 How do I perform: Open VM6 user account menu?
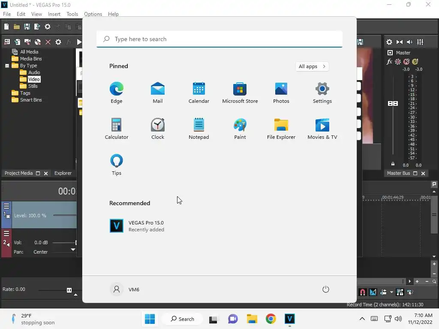[x=125, y=289]
